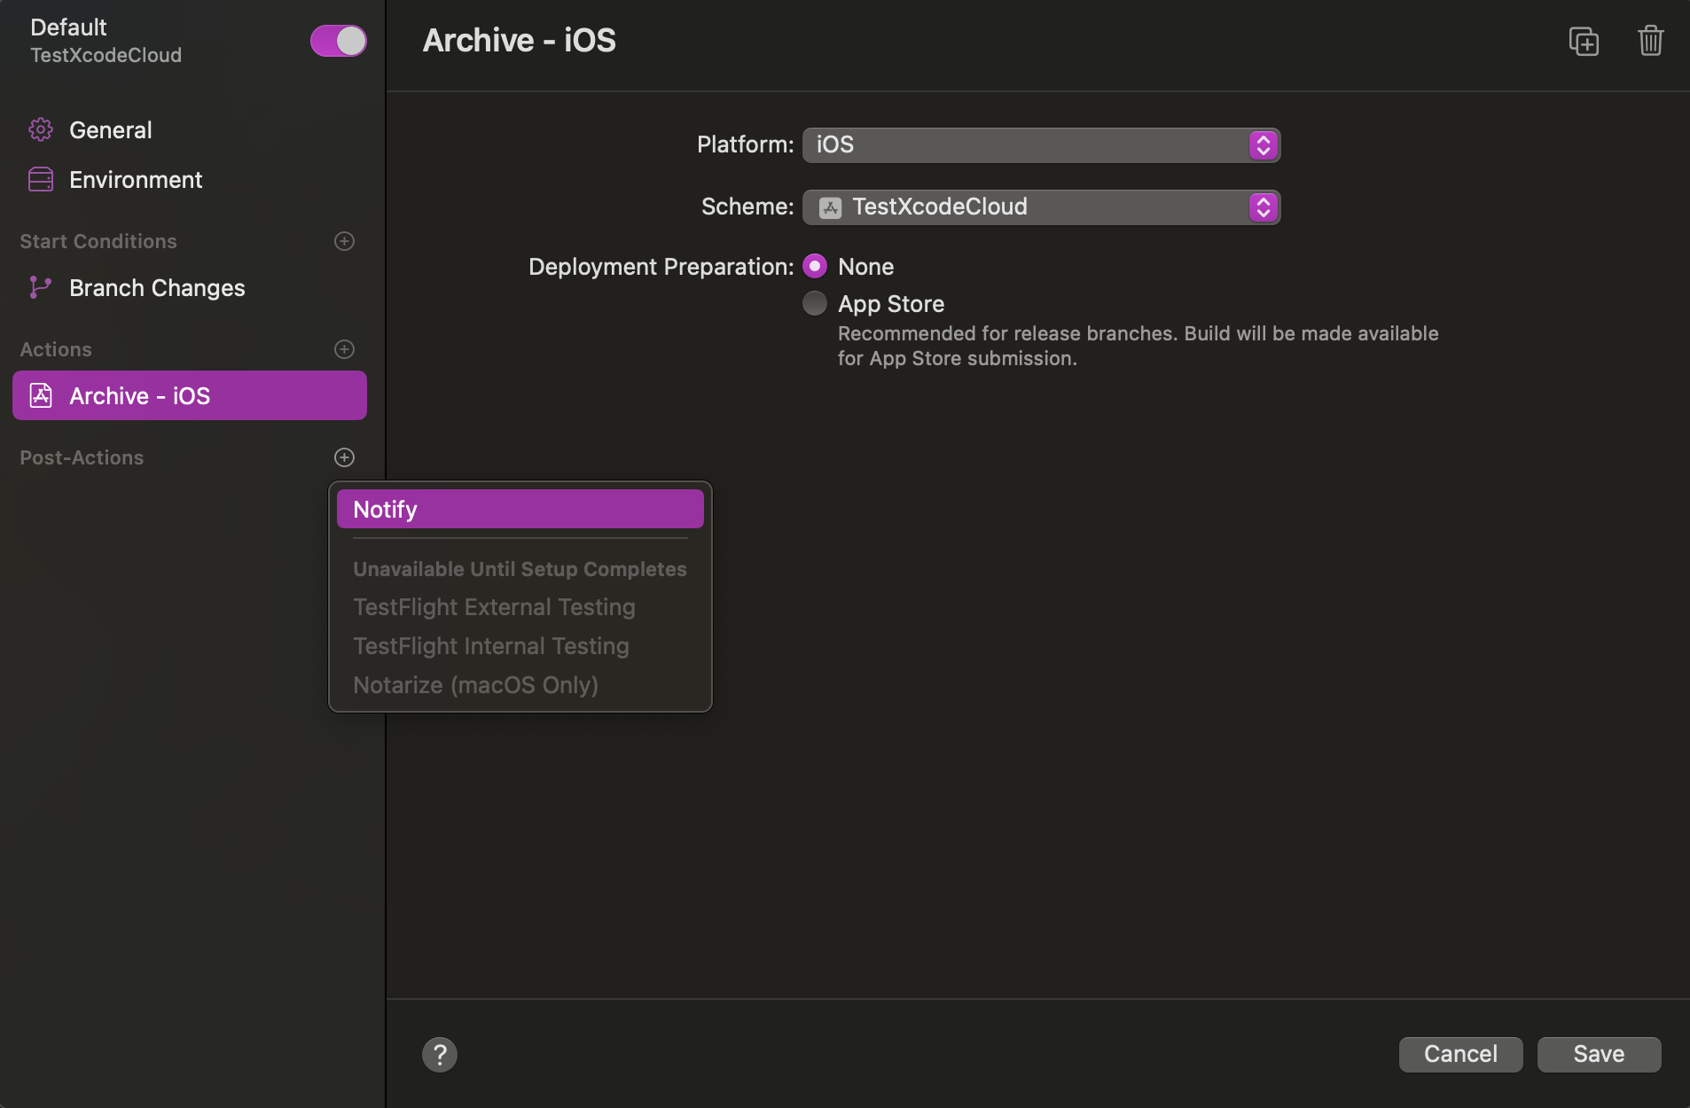The image size is (1690, 1108).
Task: Select Environment in the sidebar
Action: tap(190, 180)
